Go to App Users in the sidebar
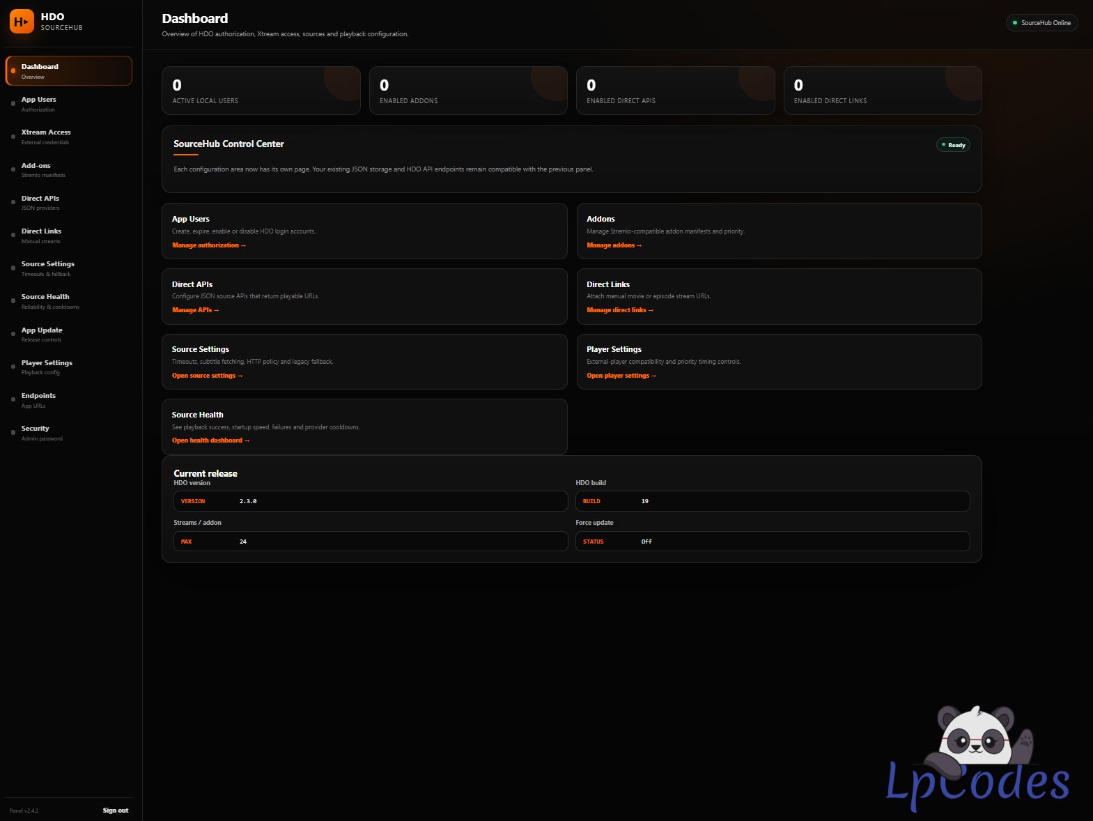The width and height of the screenshot is (1093, 821). pyautogui.click(x=68, y=104)
